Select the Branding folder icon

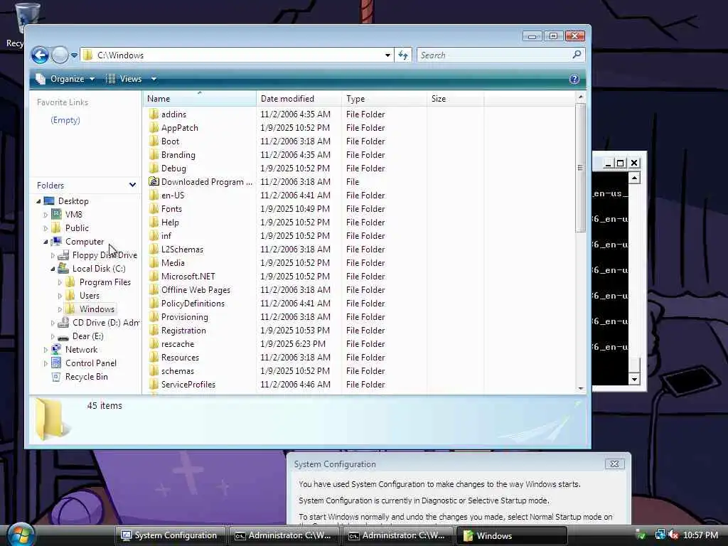tap(154, 154)
